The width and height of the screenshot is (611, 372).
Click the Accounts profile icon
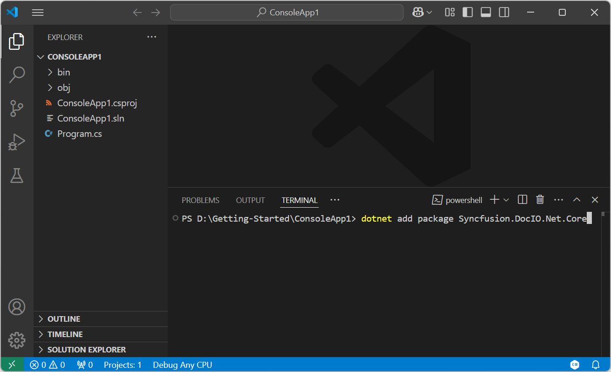[x=17, y=307]
